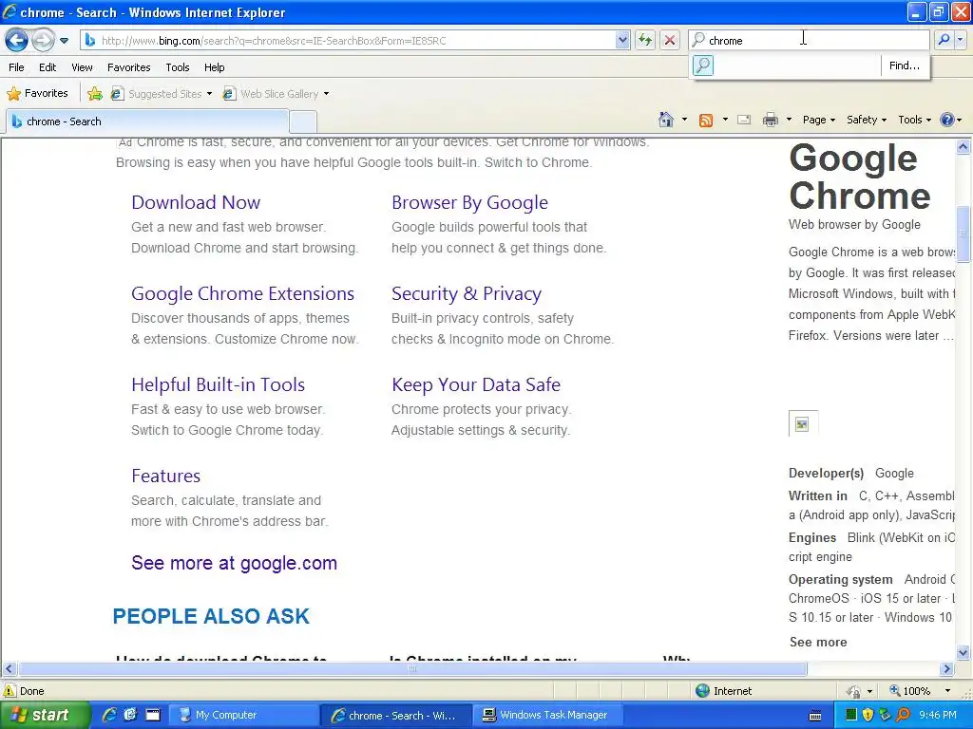Select the highlighted search provider icon
This screenshot has width=973, height=729.
703,65
